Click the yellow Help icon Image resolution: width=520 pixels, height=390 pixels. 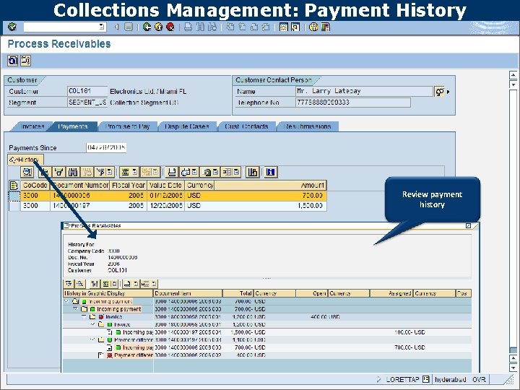point(313,27)
